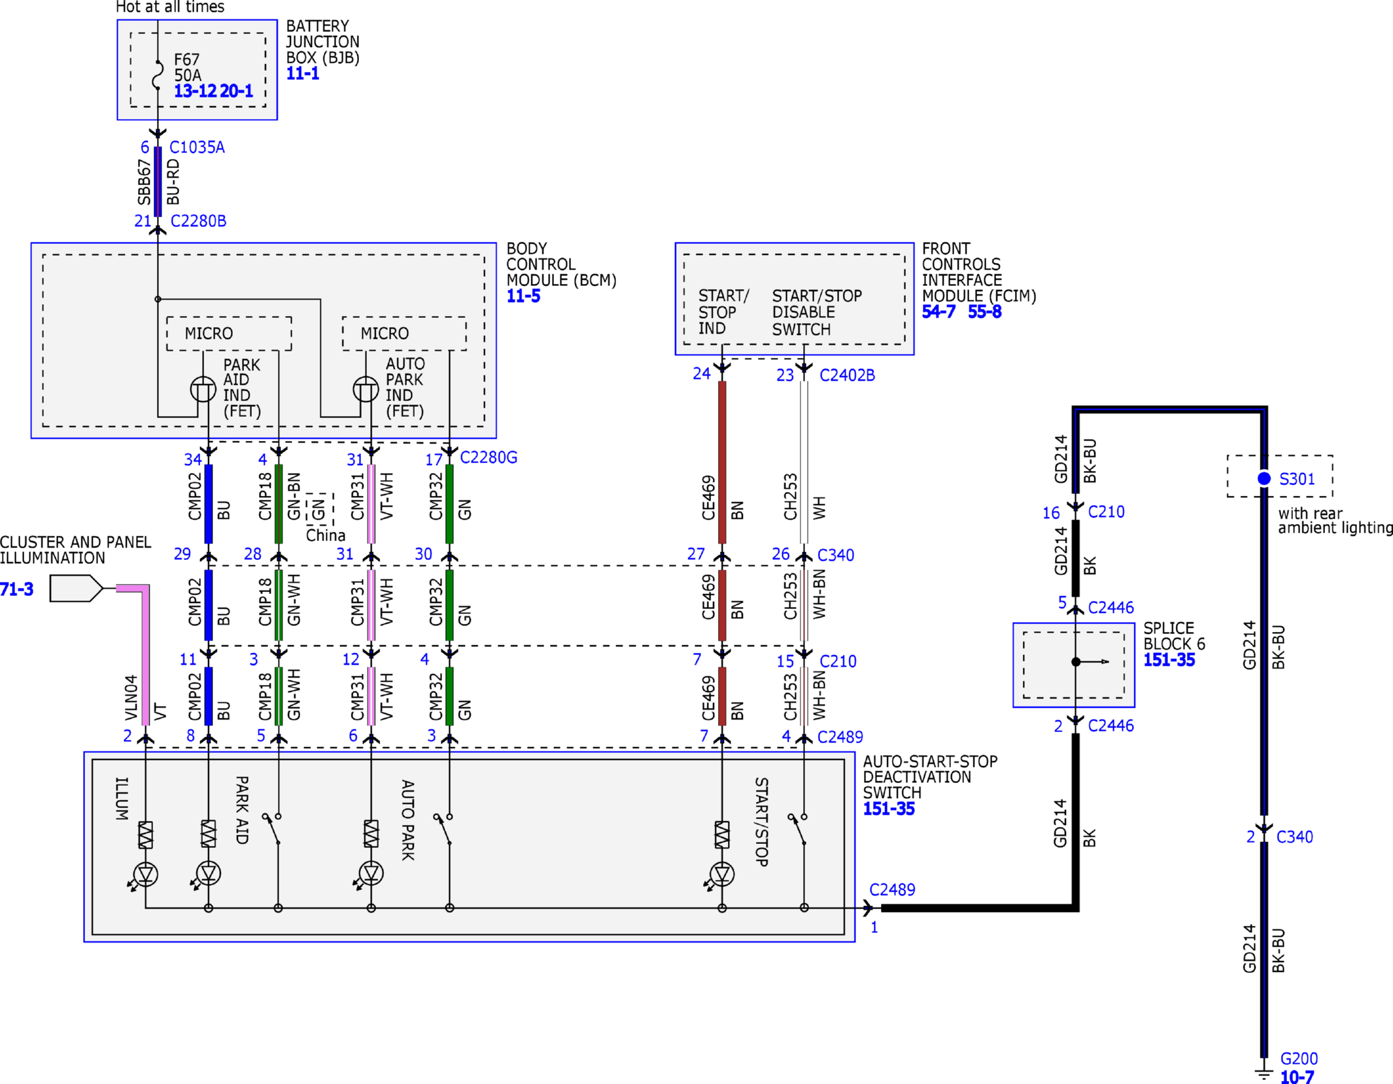The height and width of the screenshot is (1084, 1393).
Task: Select the C340 label next to pin 26
Action: point(835,555)
